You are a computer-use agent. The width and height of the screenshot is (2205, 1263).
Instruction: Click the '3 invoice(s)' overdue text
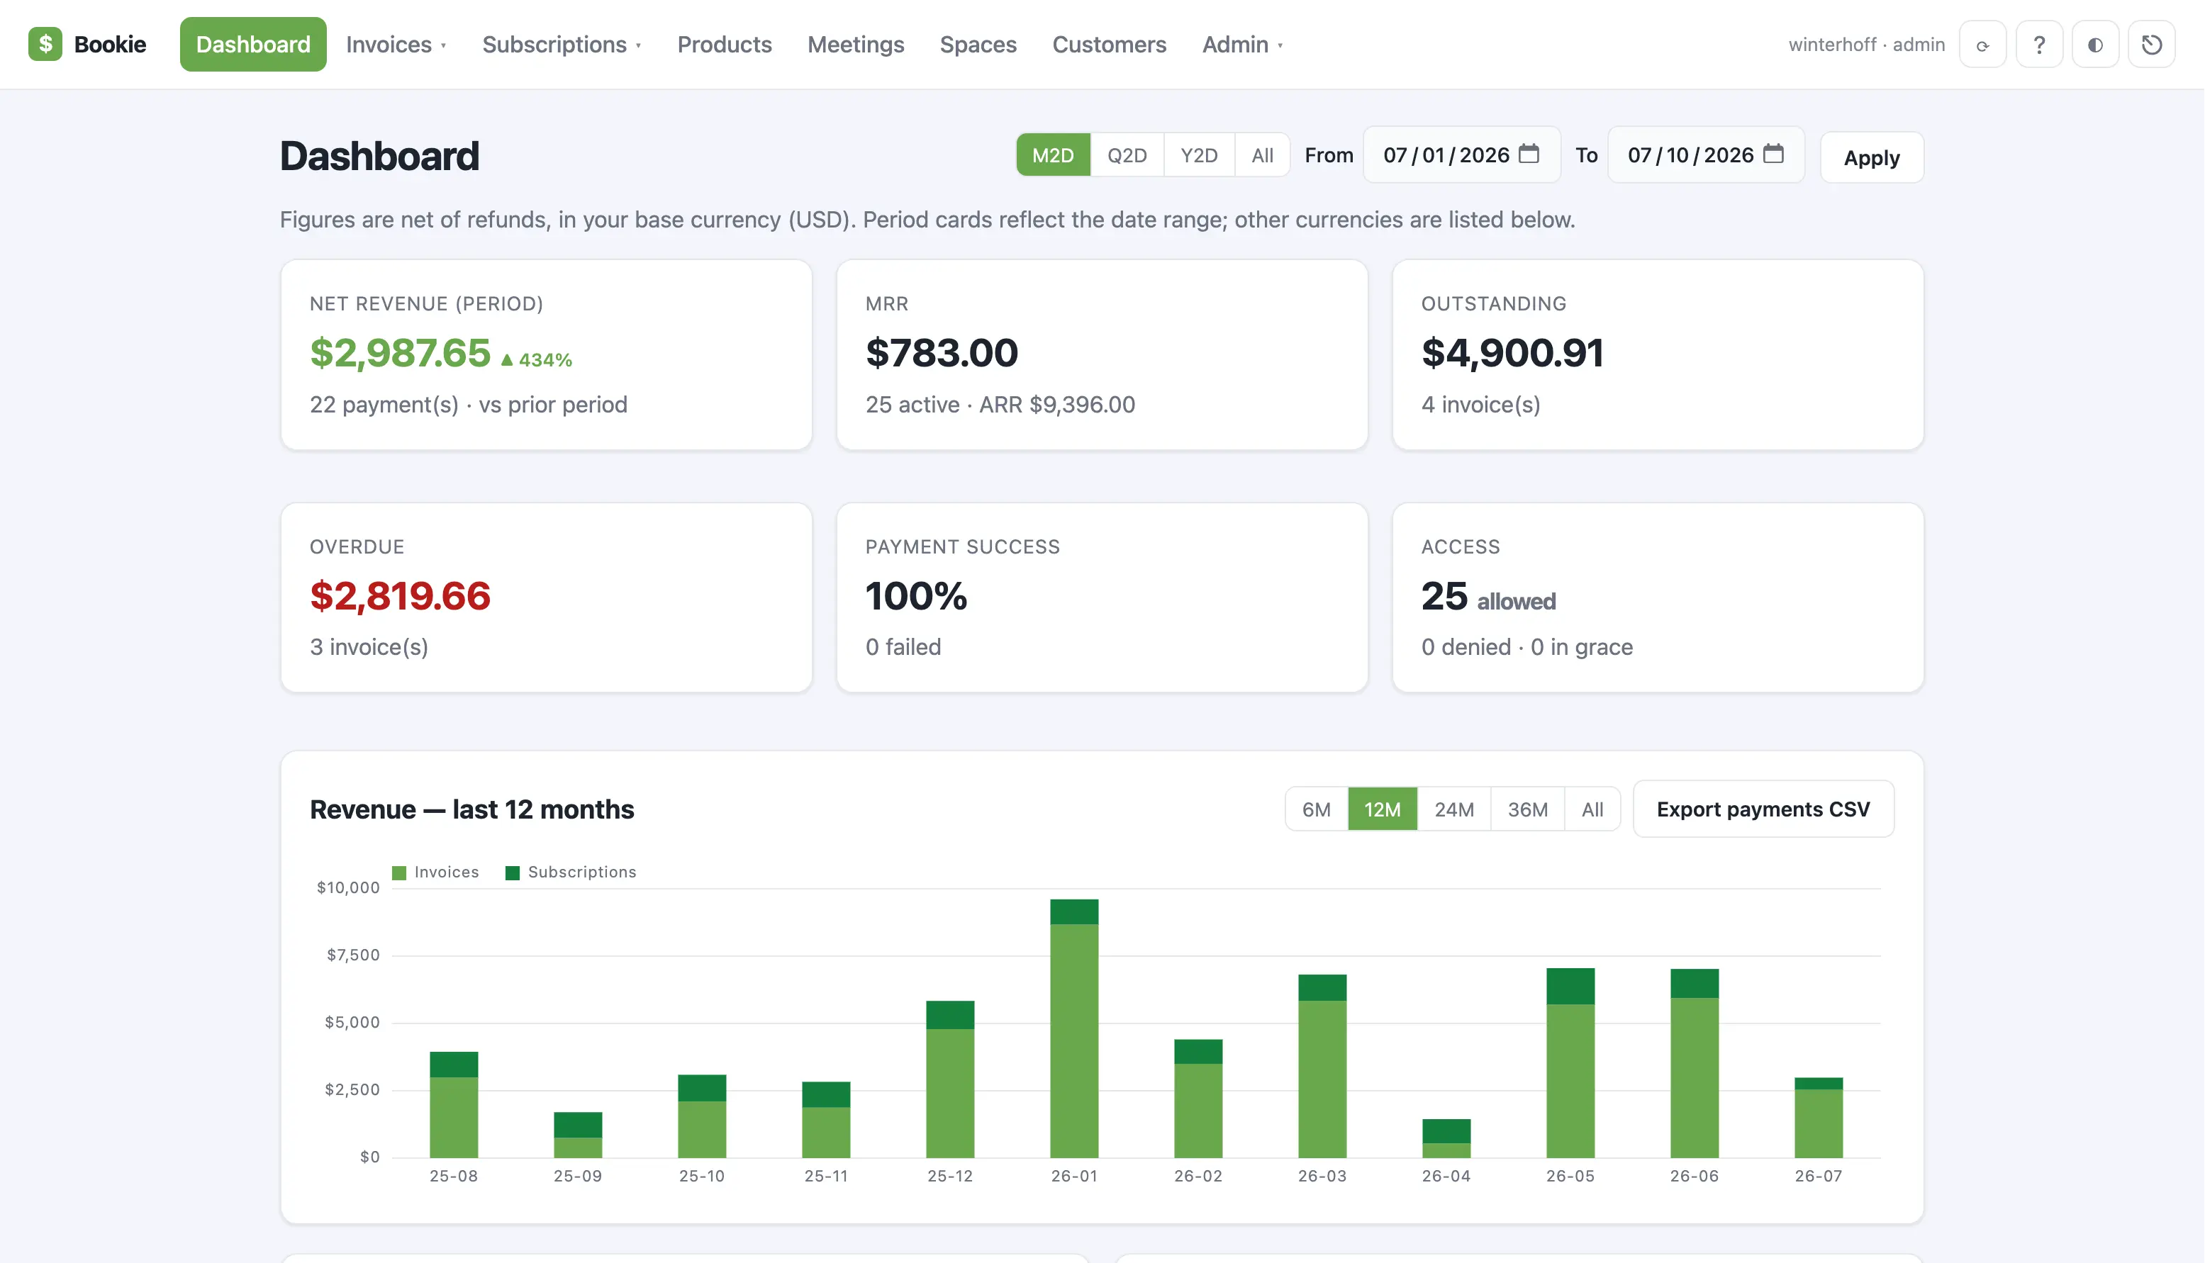(x=369, y=647)
